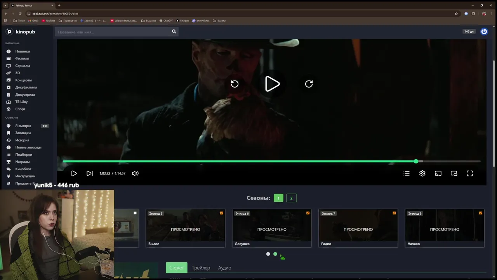
Task: Toggle watched checkbox on Эпизод 7
Action: coord(394,213)
